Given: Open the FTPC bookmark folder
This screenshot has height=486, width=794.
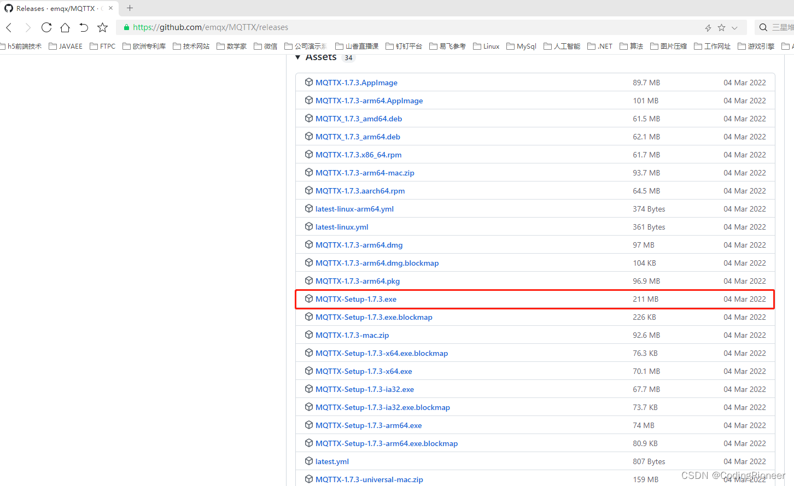Looking at the screenshot, I should pos(103,46).
